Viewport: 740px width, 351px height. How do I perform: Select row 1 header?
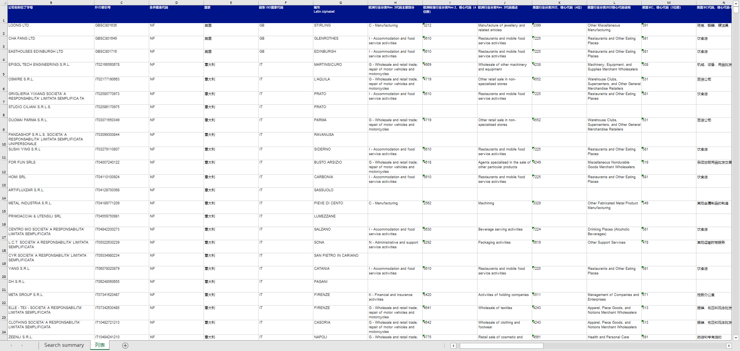[4, 14]
